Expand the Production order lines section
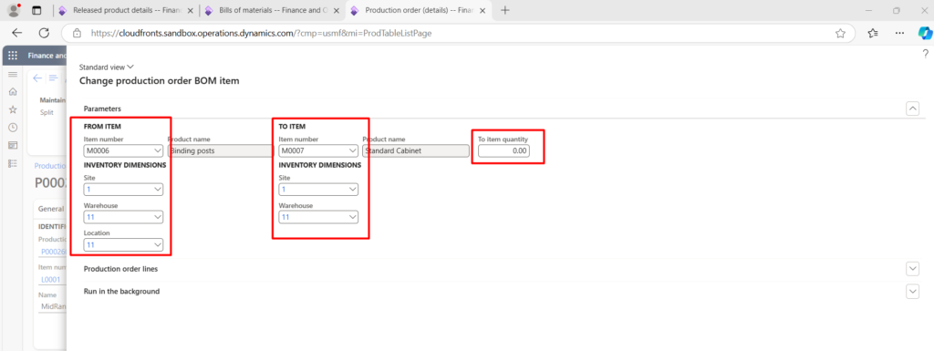The height and width of the screenshot is (351, 934). (912, 269)
